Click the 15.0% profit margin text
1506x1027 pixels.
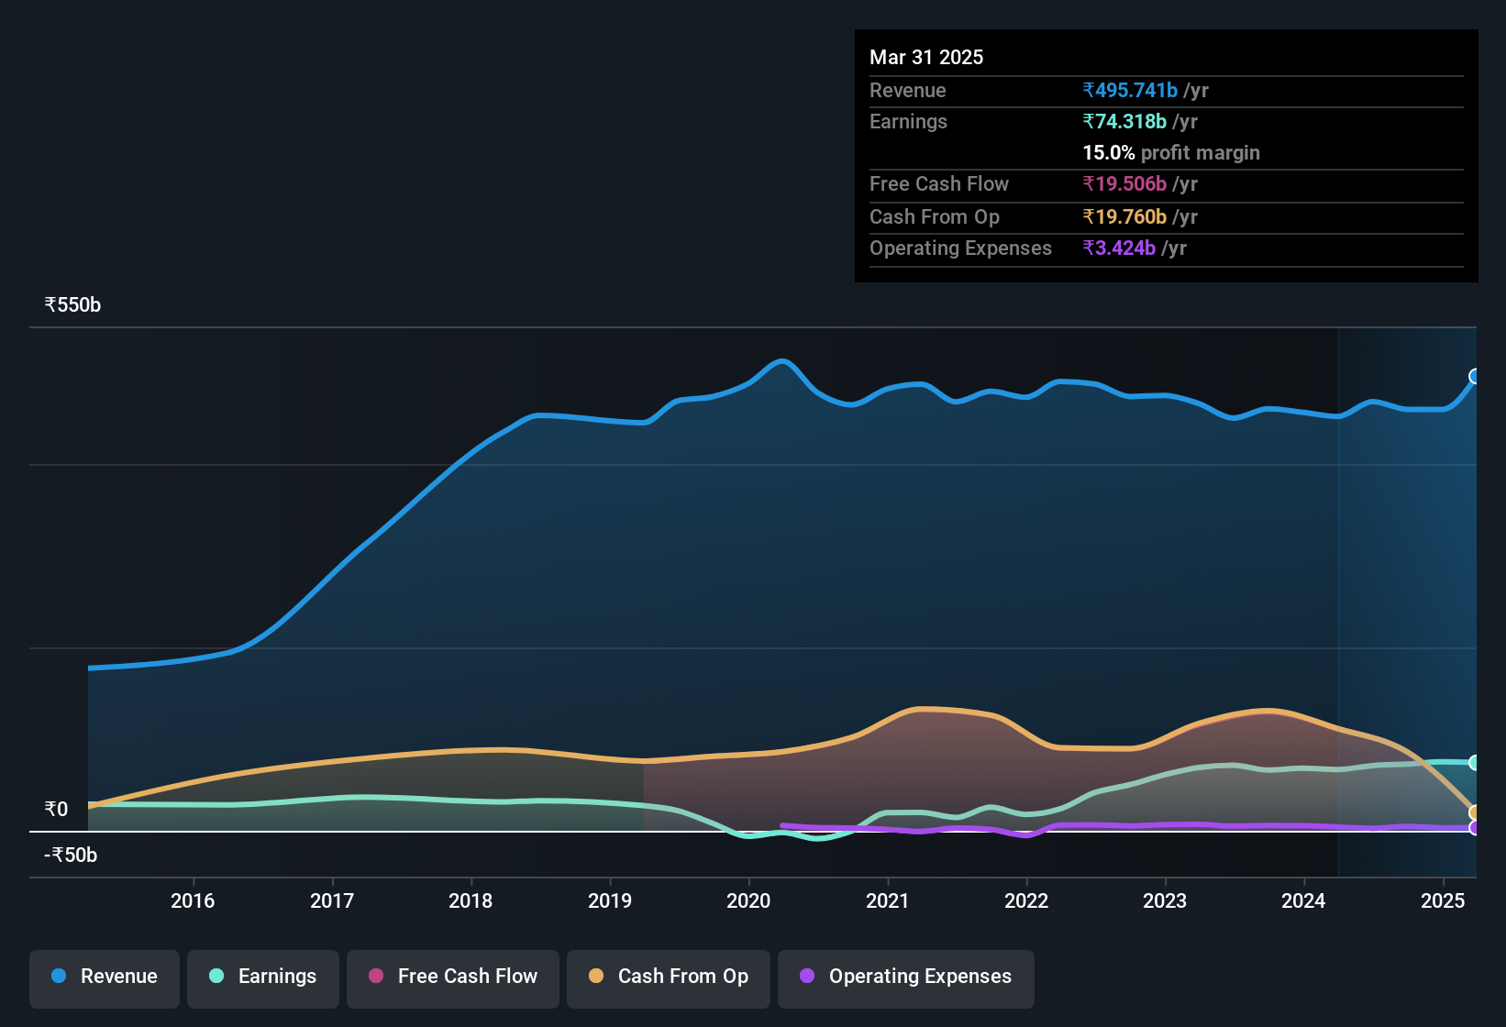click(1170, 153)
